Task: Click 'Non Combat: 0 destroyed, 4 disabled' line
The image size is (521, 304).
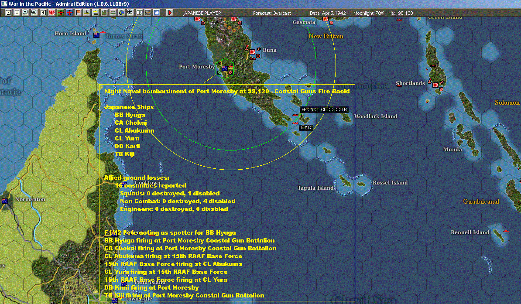Action: (x=178, y=202)
